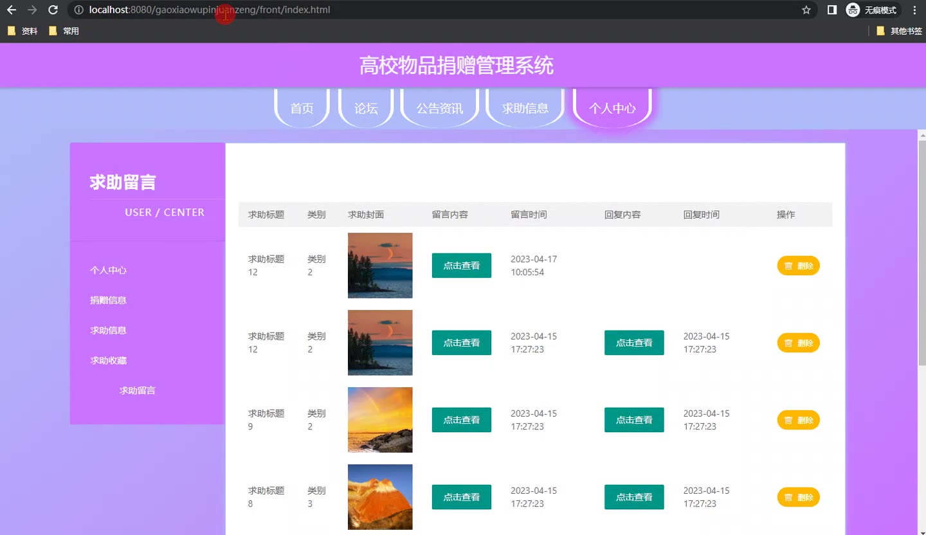The height and width of the screenshot is (535, 926).
Task: Click the timestamp 2023-04-17 10:05:54
Action: (x=534, y=266)
